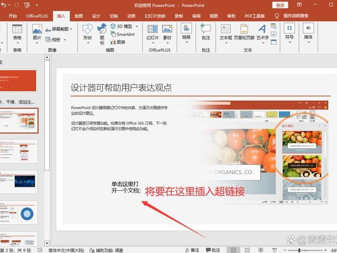This screenshot has width=337, height=253.
Task: Click the zoom in plus button
Action: [325, 250]
